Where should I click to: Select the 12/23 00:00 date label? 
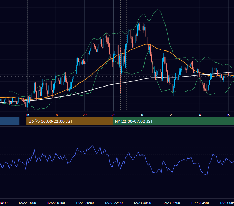(x=142, y=203)
